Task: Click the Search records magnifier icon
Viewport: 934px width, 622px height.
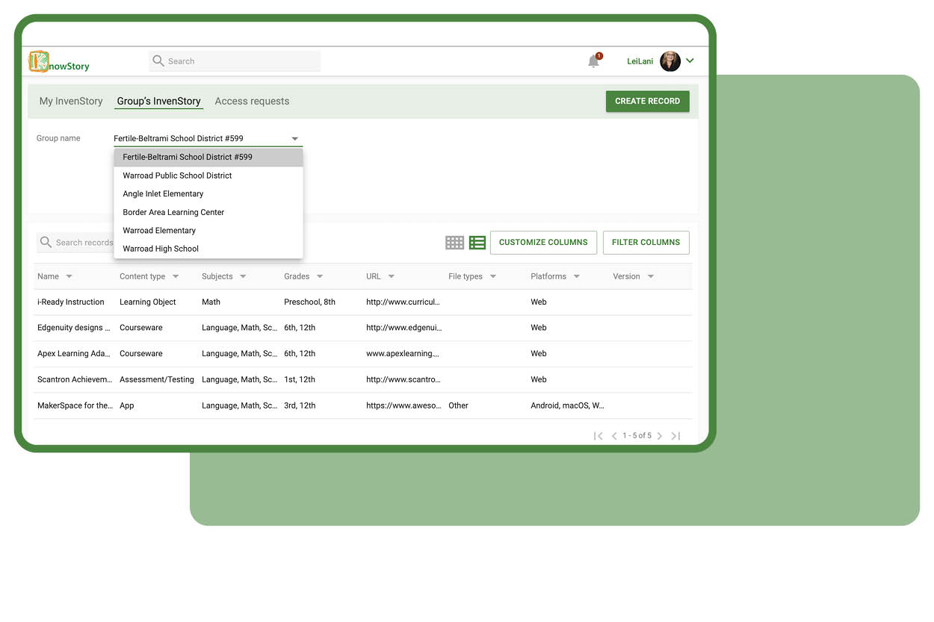Action: 46,242
